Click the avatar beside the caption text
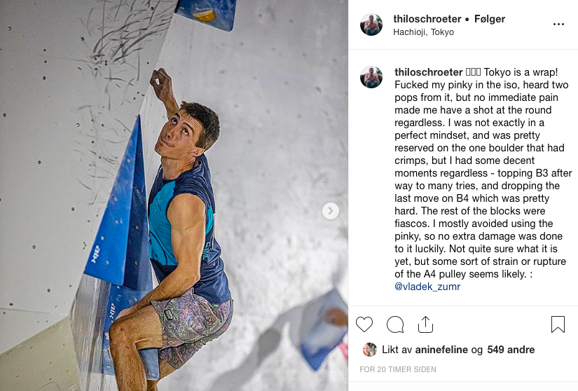 (x=371, y=77)
